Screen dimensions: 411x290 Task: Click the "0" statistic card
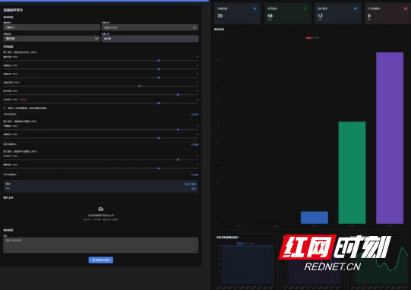[387, 14]
